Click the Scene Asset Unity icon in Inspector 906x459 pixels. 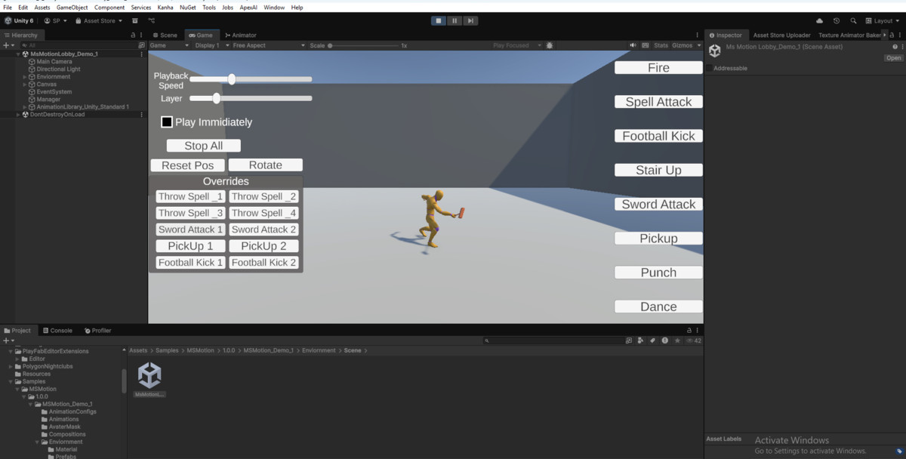pyautogui.click(x=714, y=51)
